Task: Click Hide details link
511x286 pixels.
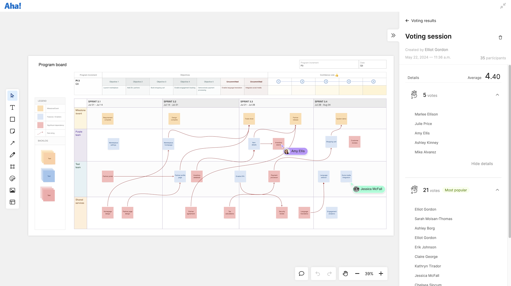Action: pos(482,163)
